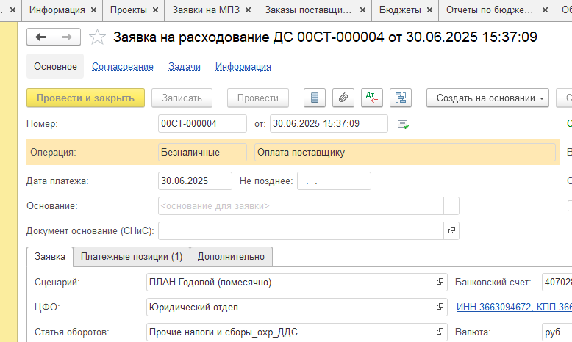The image size is (572, 342).
Task: Open attached files with the paperclip icon
Action: coord(342,98)
